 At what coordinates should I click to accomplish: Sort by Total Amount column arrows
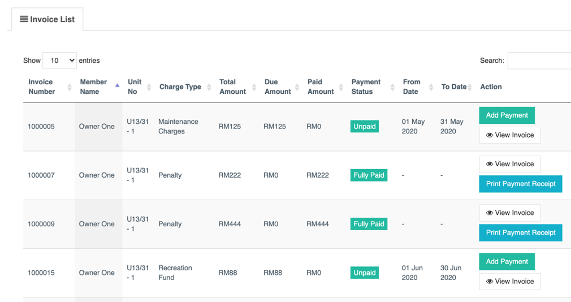(x=254, y=87)
